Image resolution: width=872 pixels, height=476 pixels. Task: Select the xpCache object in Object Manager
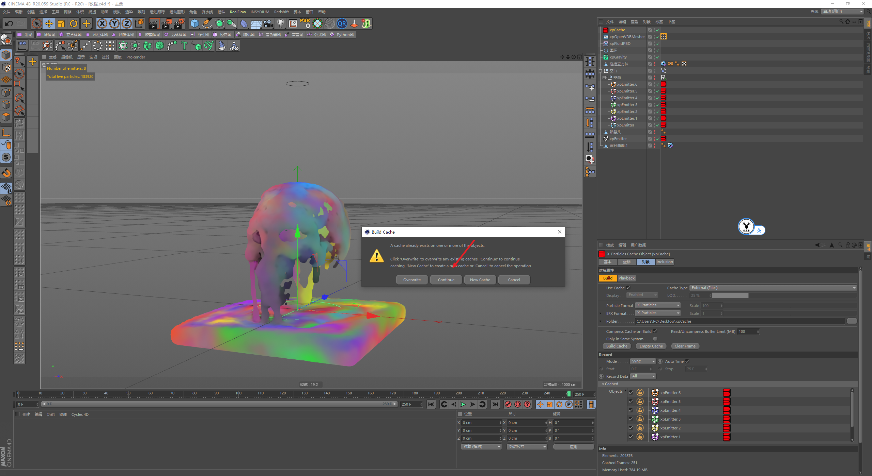617,30
